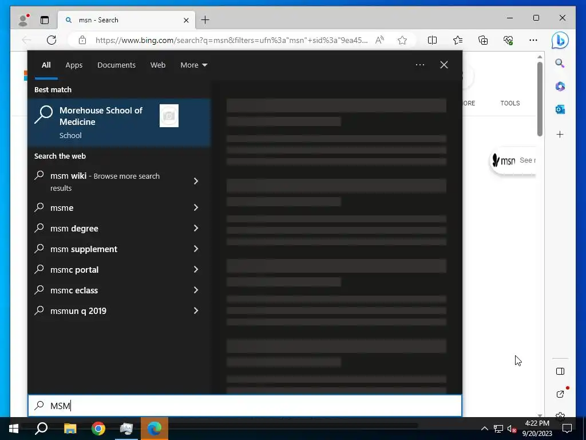The width and height of the screenshot is (586, 440).
Task: Click the sidebar Search icon
Action: point(560,63)
